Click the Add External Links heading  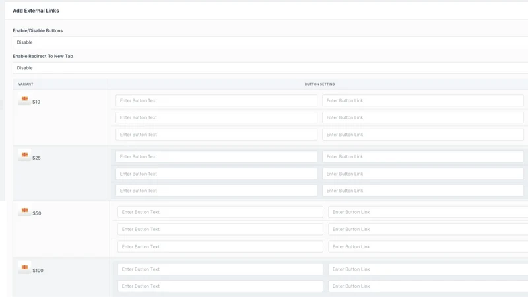point(36,11)
